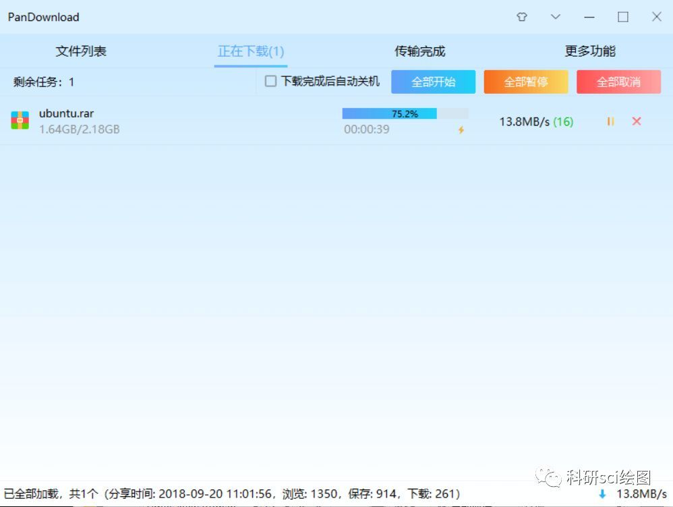Expand the title bar dropdown menu chevron
Screen dimensions: 673x507
tap(556, 17)
